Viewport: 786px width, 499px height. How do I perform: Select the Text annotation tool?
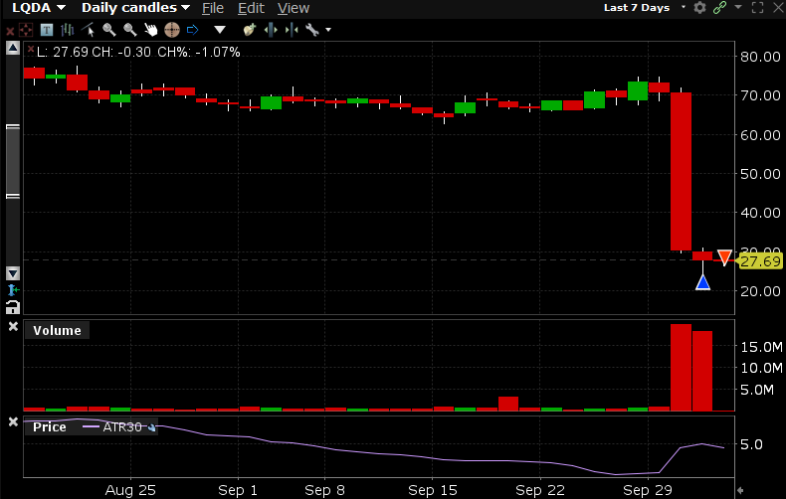[47, 30]
